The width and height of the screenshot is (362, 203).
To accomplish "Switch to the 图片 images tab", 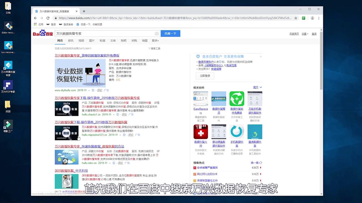I will (x=92, y=40).
